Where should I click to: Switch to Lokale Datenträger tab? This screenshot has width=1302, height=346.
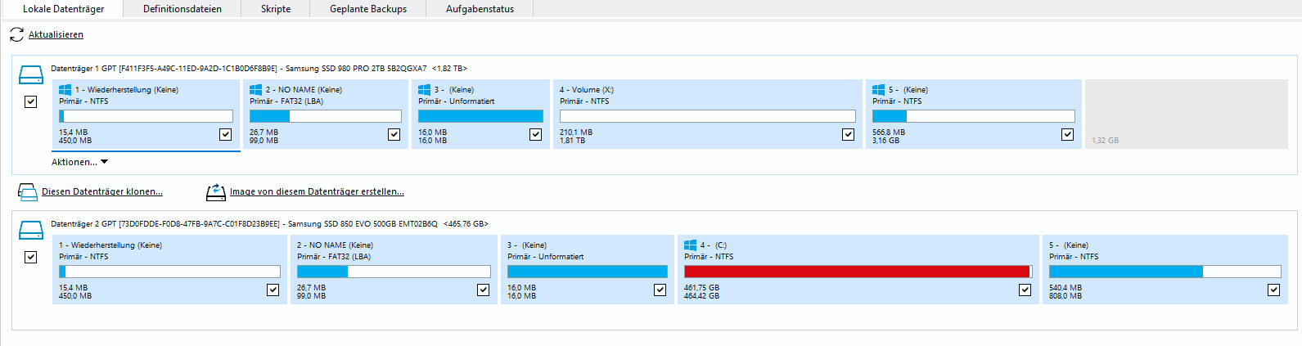63,9
